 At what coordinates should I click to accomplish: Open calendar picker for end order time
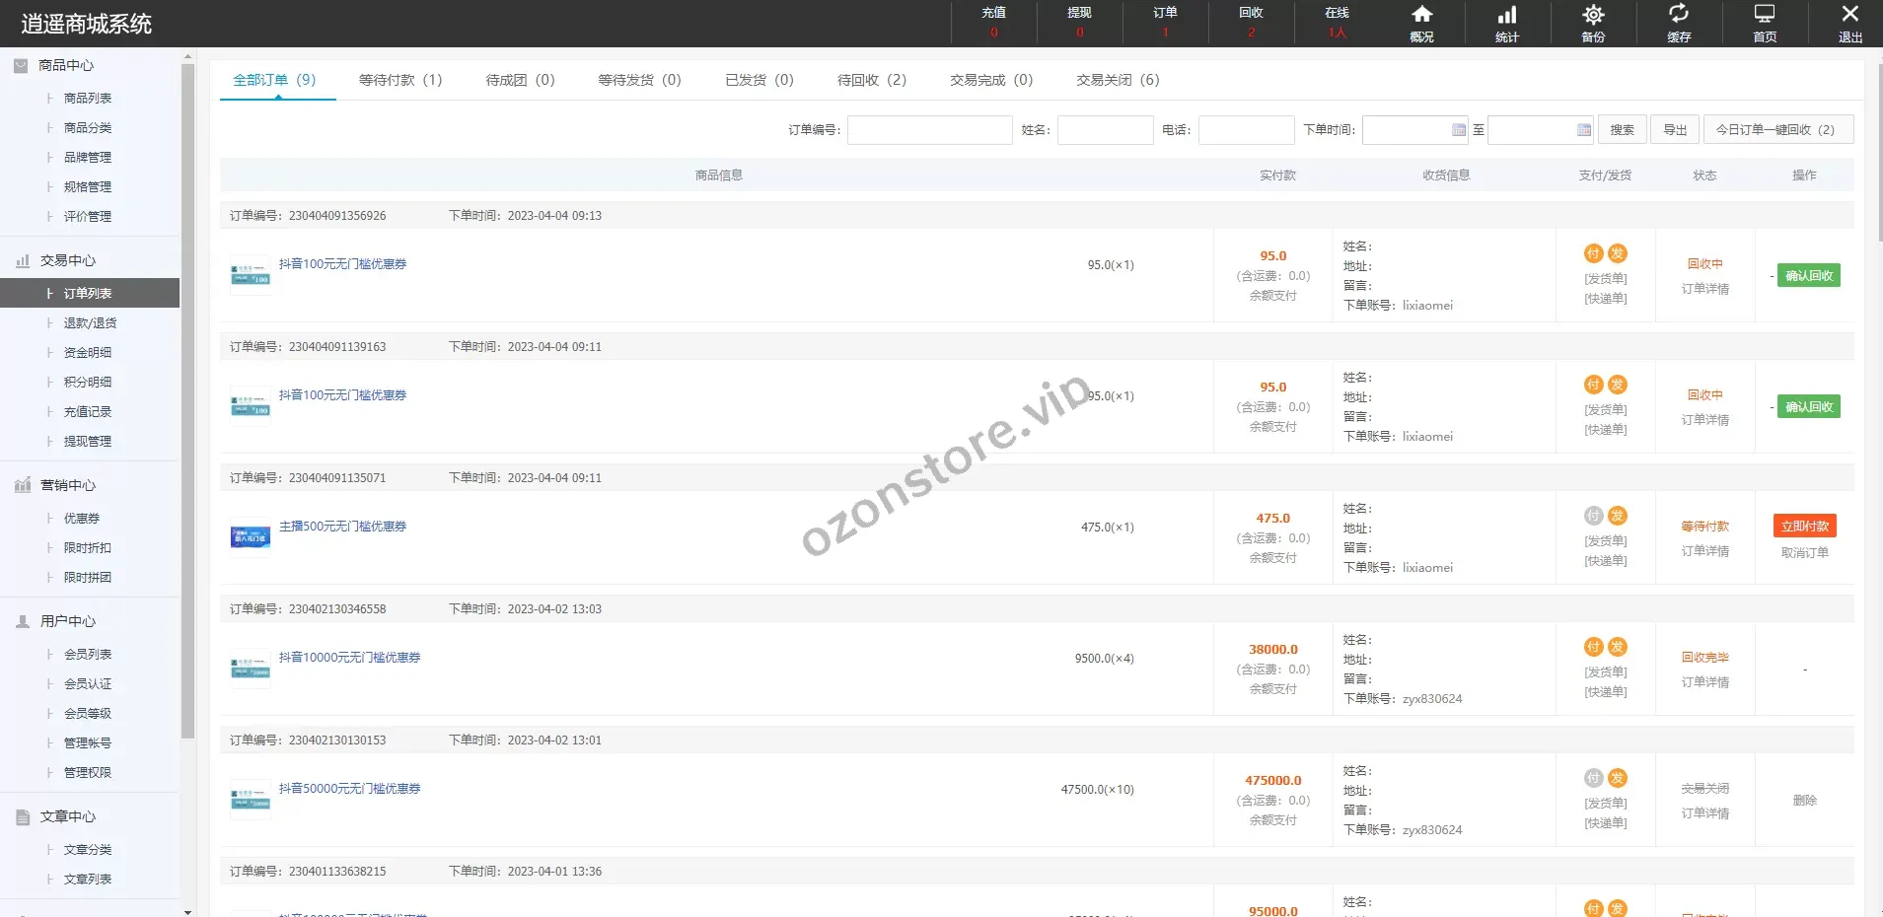(x=1583, y=130)
